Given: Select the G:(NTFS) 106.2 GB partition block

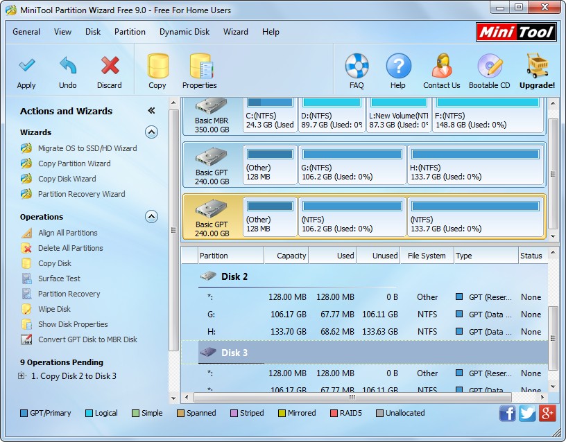Looking at the screenshot, I should click(x=352, y=166).
